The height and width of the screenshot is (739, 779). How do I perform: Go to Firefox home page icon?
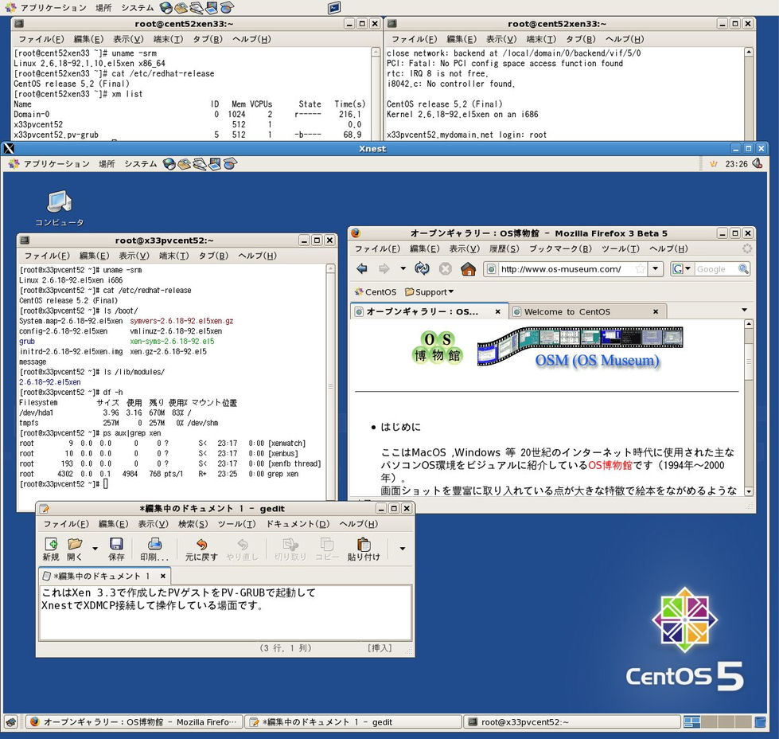point(468,269)
